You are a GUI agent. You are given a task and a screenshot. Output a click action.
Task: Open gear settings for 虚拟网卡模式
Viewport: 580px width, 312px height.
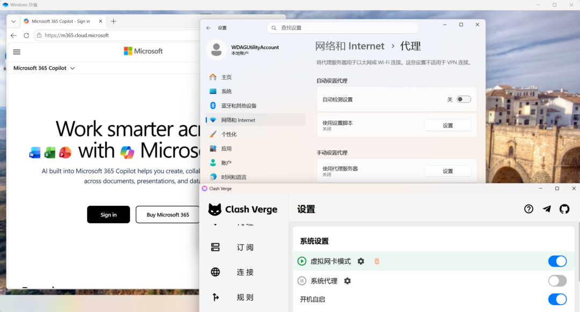click(x=361, y=262)
